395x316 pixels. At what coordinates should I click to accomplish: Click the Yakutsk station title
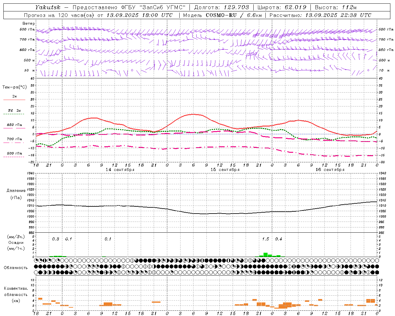pyautogui.click(x=48, y=7)
